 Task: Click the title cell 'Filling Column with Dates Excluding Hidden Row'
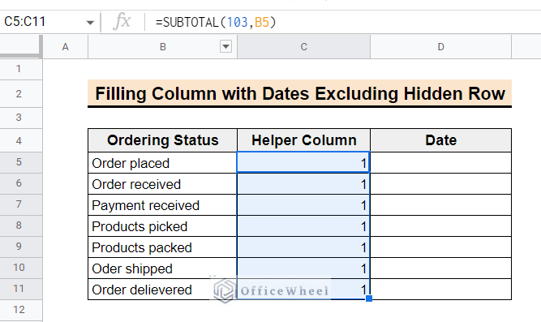[x=299, y=93]
